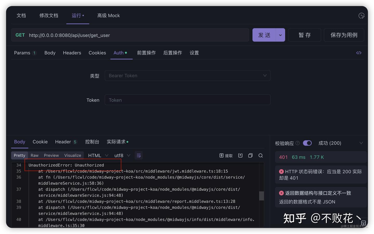Click the 401 status code text
Viewport: 374px width, 234px height.
pos(283,157)
